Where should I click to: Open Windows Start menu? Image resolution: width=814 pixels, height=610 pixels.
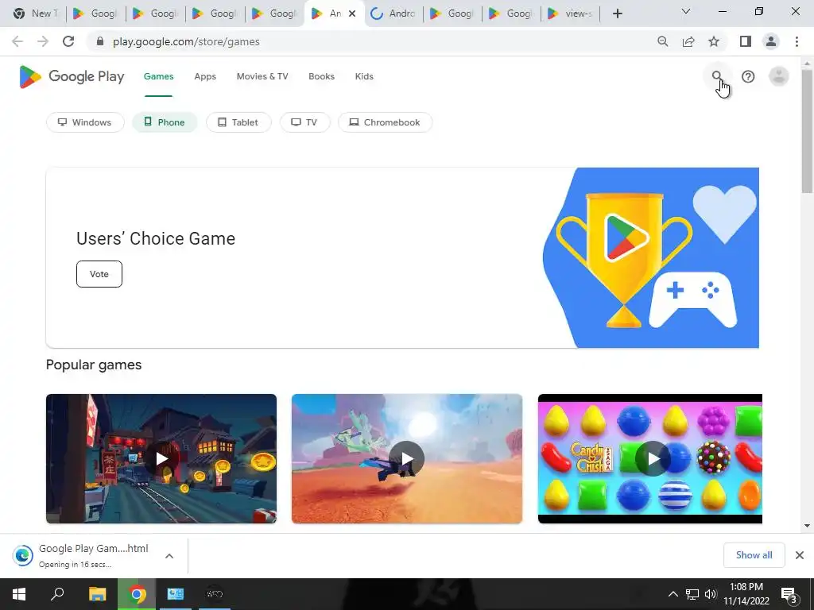[x=19, y=594]
